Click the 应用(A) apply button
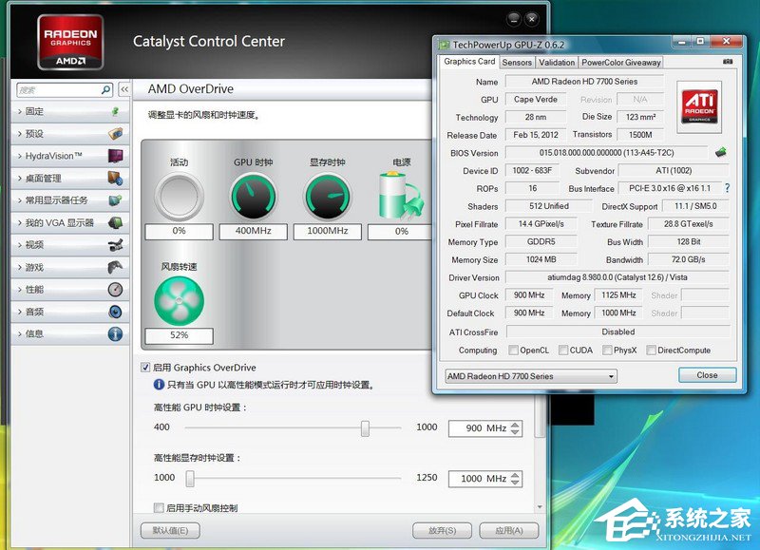The image size is (760, 550). [508, 531]
